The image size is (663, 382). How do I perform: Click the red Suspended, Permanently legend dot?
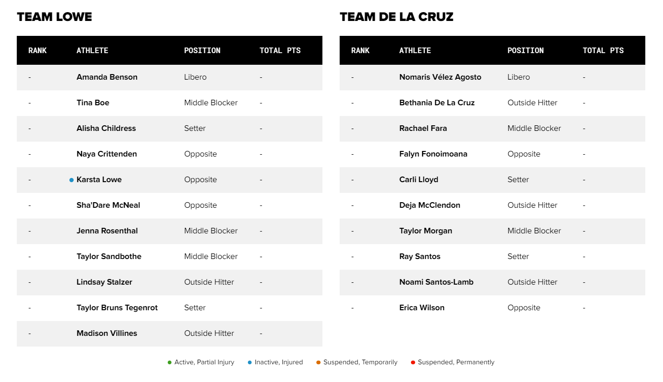click(413, 362)
